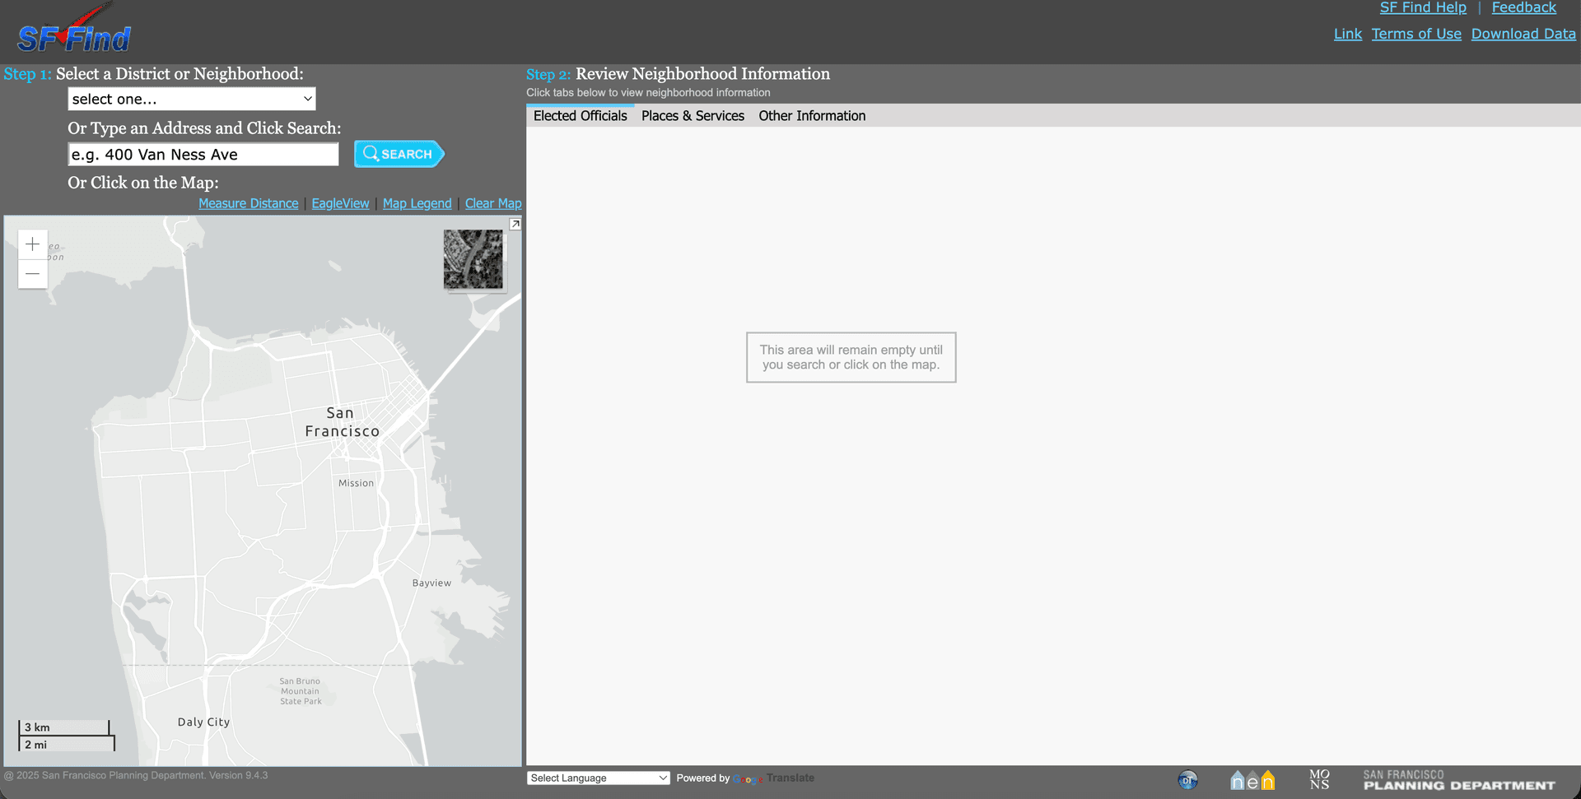1581x799 pixels.
Task: Switch to the satellite basemap thumbnail
Action: point(473,259)
